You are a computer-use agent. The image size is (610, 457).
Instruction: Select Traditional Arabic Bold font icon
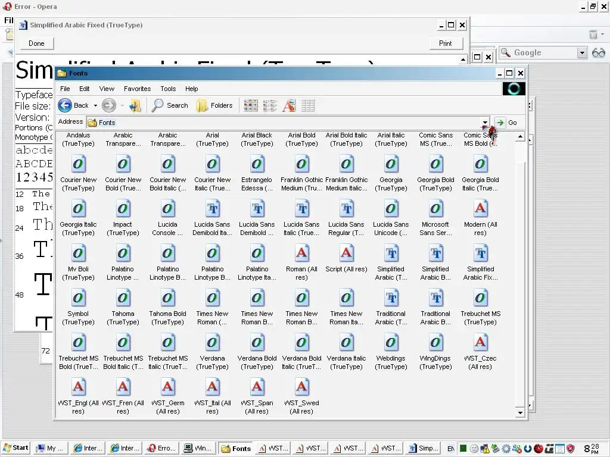435,298
